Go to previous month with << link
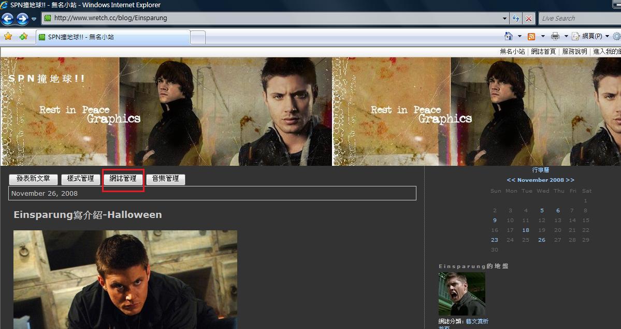 [511, 180]
